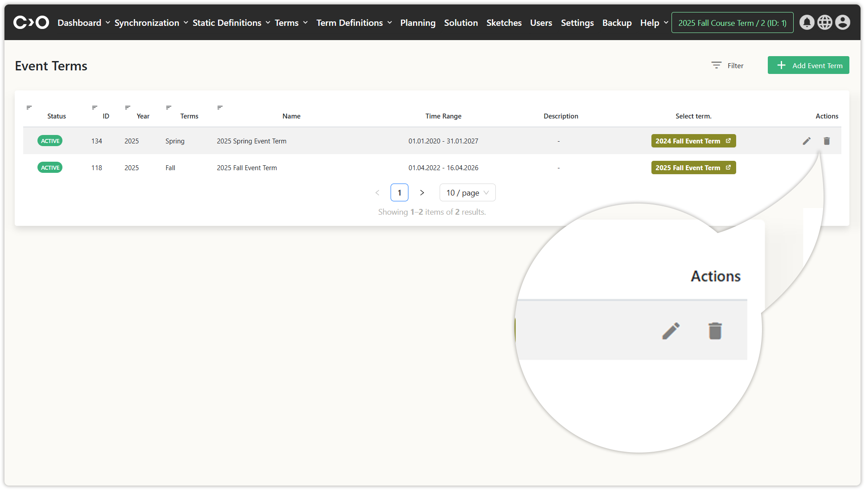This screenshot has height=490, width=865.
Task: Click the sort icon above the Year column
Action: [128, 107]
